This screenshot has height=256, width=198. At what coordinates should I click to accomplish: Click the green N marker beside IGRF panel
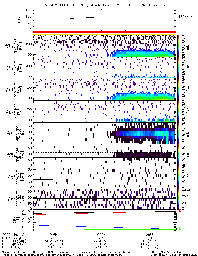(180, 228)
